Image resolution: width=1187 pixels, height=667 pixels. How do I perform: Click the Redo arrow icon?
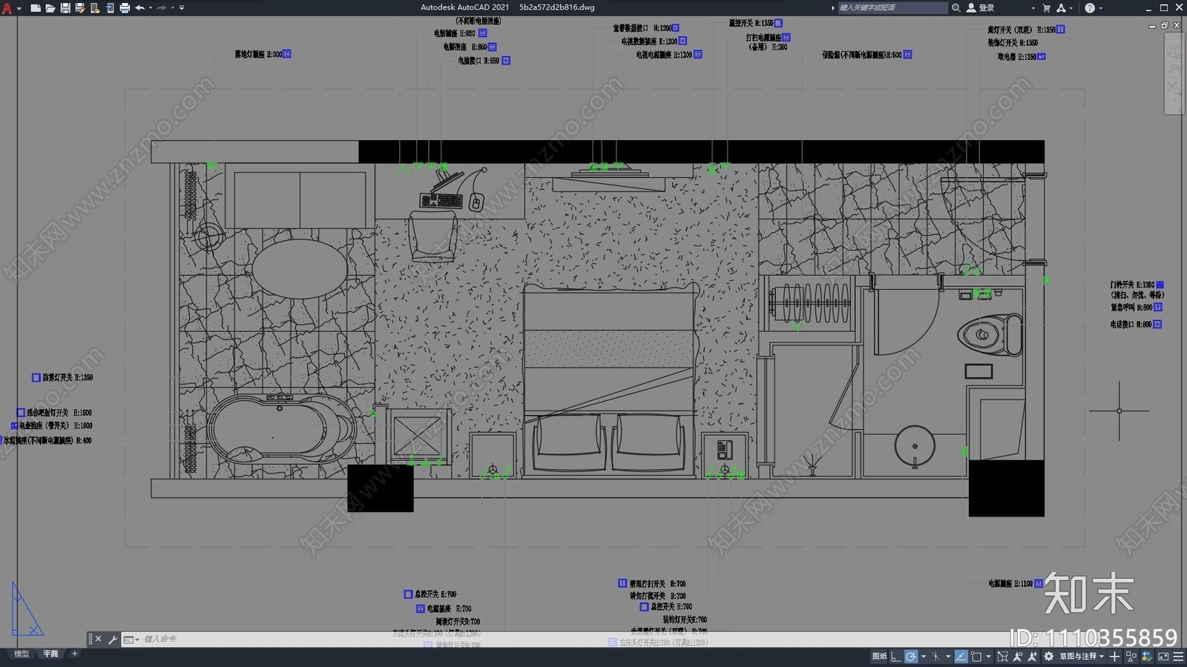coord(162,8)
